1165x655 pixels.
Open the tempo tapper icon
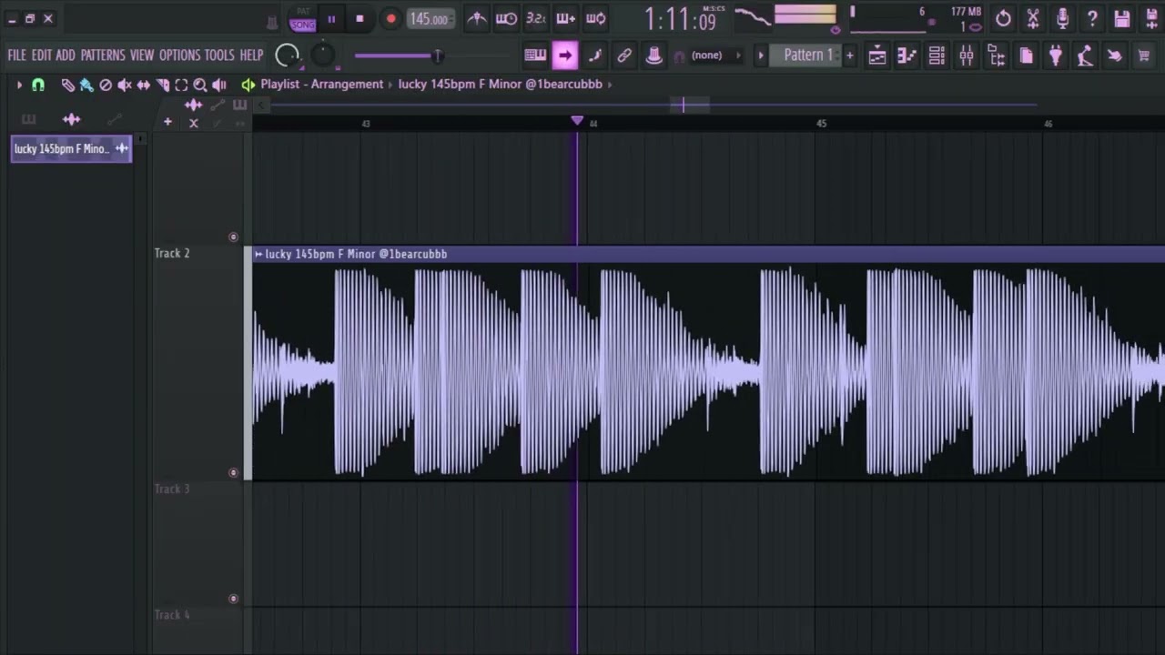coord(1085,55)
